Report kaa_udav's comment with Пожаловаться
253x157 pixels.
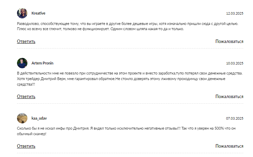click(229, 146)
